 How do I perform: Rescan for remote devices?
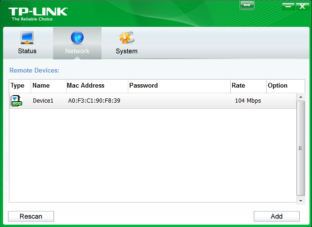coord(31,216)
